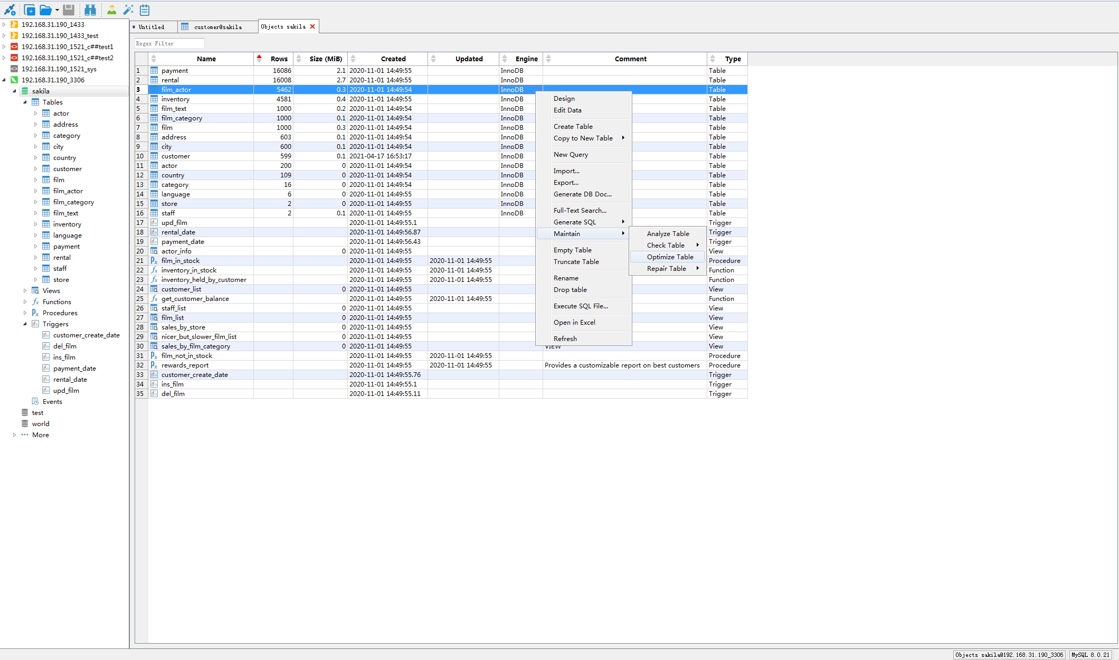Select the world database in tree
The image size is (1119, 660).
pyautogui.click(x=41, y=423)
